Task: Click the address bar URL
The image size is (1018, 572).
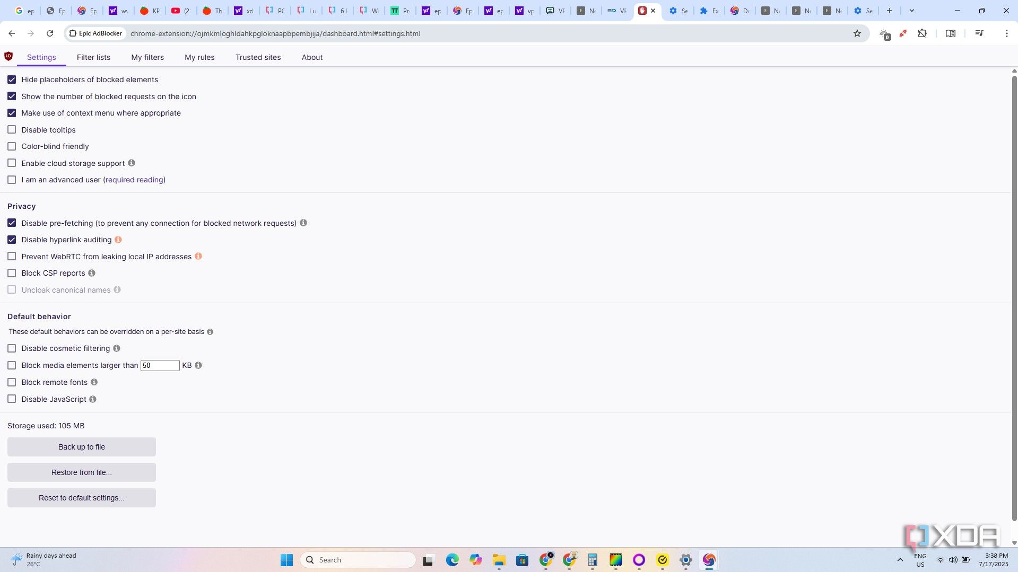Action: click(x=275, y=33)
